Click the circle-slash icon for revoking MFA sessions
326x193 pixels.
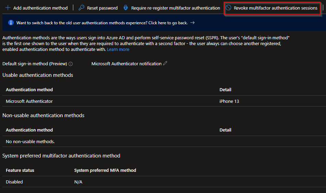tap(228, 8)
